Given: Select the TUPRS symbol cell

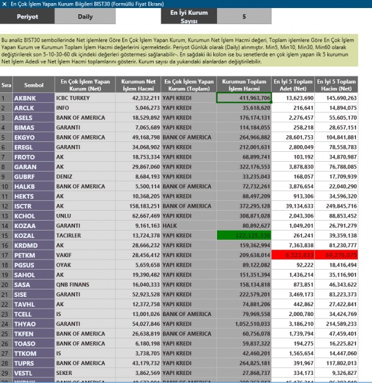Looking at the screenshot, I should tap(33, 363).
